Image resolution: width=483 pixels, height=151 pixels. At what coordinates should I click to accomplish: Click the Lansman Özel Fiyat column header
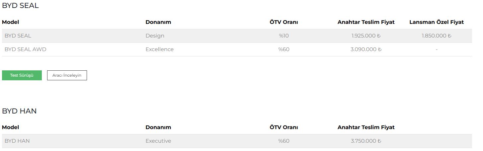436,22
